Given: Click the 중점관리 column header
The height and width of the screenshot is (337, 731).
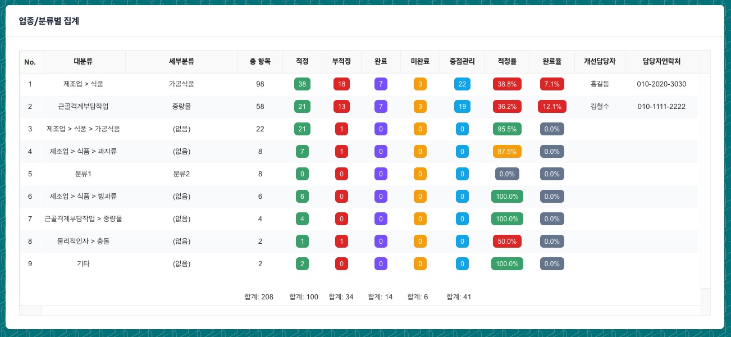Looking at the screenshot, I should click(462, 62).
